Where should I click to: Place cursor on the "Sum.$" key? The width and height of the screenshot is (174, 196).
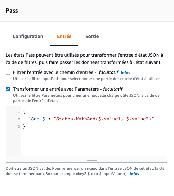(38, 119)
